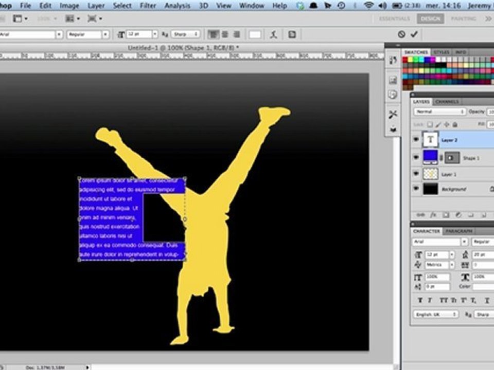Toggle the Character and Paragraph panels button
The image size is (494, 370).
tap(292, 34)
